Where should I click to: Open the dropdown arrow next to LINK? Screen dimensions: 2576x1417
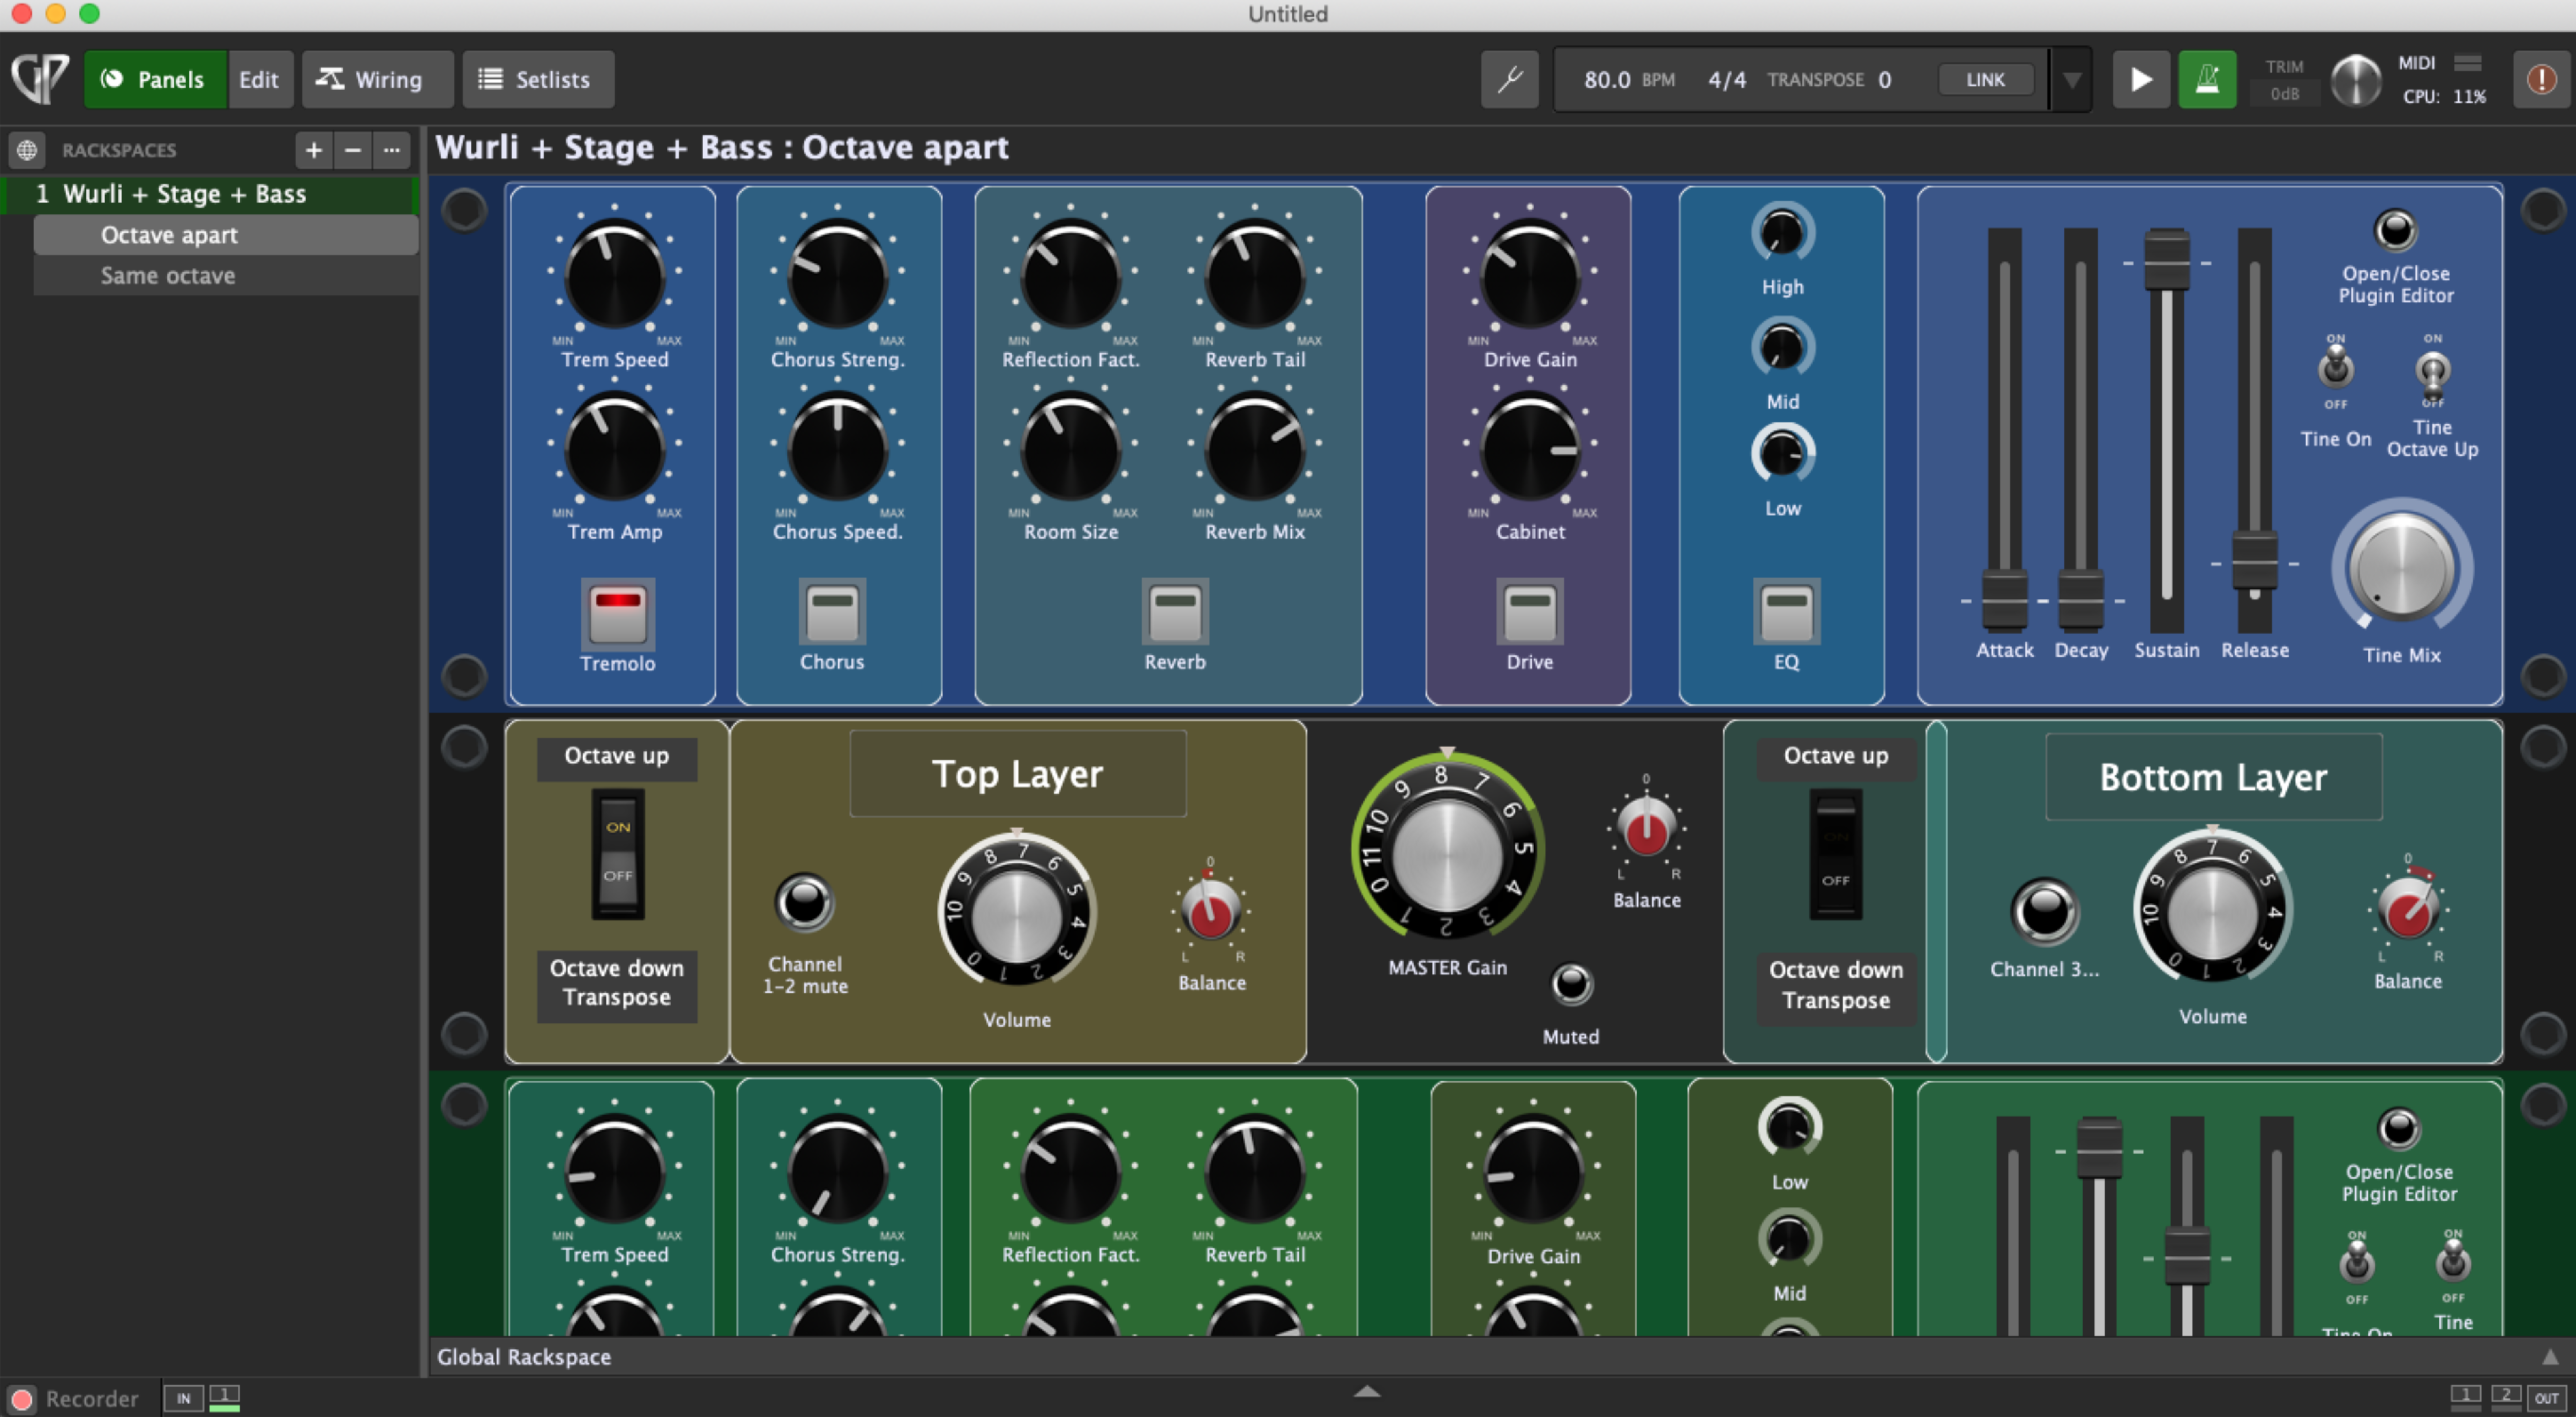coord(2072,79)
